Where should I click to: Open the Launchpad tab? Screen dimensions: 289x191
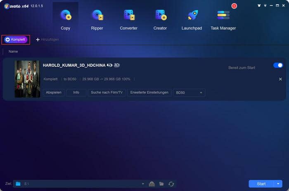point(192,20)
